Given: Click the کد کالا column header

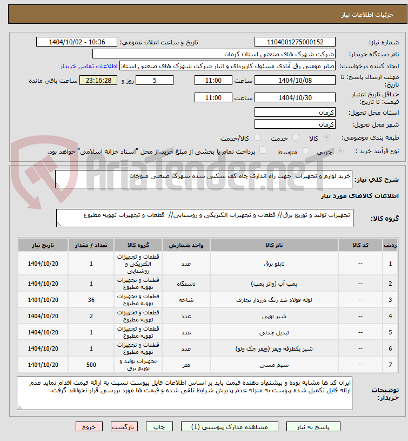Looking at the screenshot, I should (360, 245).
